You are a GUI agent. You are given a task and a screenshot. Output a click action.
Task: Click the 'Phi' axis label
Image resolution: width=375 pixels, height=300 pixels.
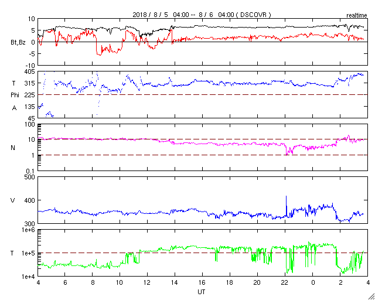15,96
